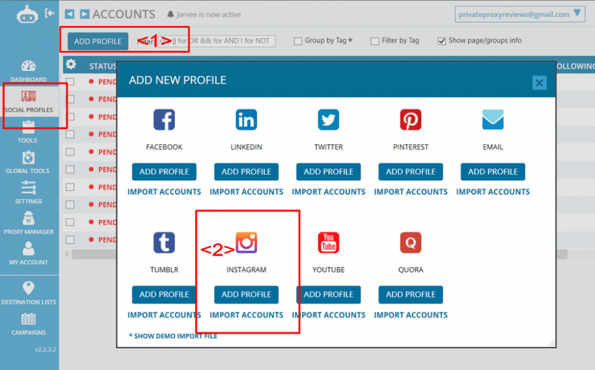Import accounts for YouTube
This screenshot has width=595, height=370.
pos(329,315)
